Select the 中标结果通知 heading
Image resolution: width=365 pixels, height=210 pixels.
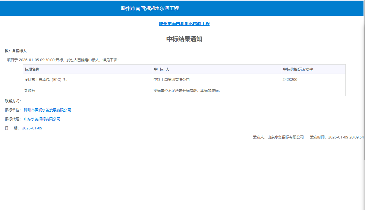(185, 39)
